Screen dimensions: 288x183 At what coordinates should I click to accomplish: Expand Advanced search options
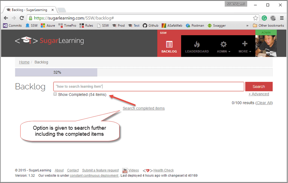[x=258, y=94]
